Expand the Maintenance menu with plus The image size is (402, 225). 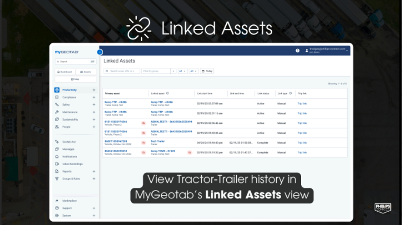tap(94, 112)
